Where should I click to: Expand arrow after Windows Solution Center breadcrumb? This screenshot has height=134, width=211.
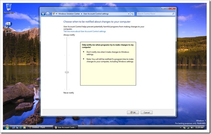click(82, 14)
